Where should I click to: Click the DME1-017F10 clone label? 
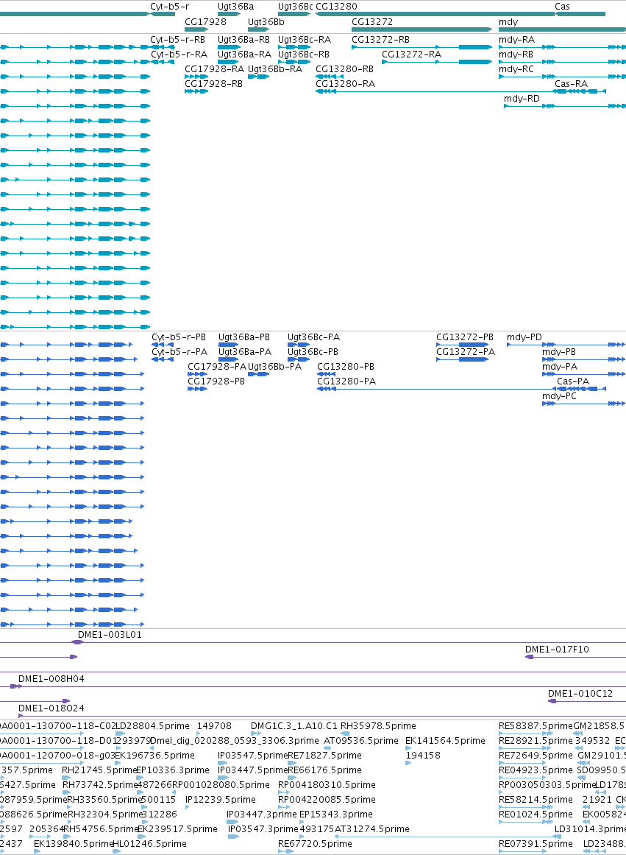[557, 650]
